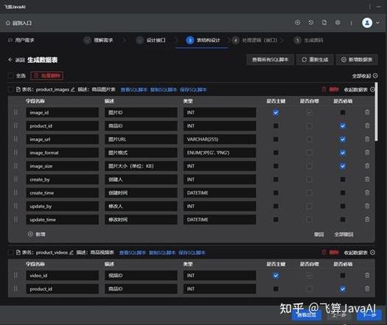Click the edit pencil next to product_videos
The image size is (387, 325).
(x=72, y=253)
